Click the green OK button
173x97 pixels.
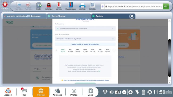[x=166, y=6]
